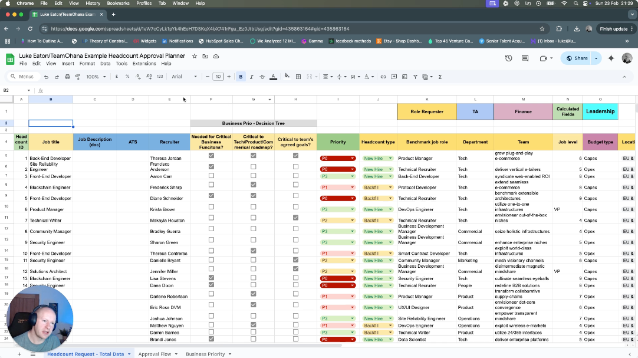This screenshot has height=358, width=638.
Task: Toggle strikethrough formatting in toolbar
Action: click(262, 77)
